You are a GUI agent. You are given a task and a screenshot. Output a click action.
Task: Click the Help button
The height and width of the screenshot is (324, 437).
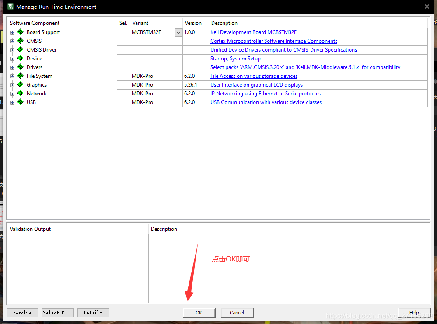coord(414,313)
